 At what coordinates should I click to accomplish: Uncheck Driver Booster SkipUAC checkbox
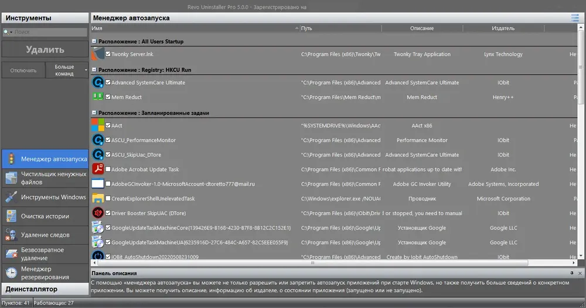[108, 213]
